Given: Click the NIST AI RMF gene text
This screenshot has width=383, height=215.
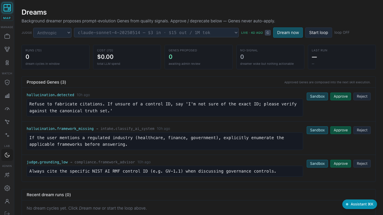Looking at the screenshot, I should (x=165, y=171).
